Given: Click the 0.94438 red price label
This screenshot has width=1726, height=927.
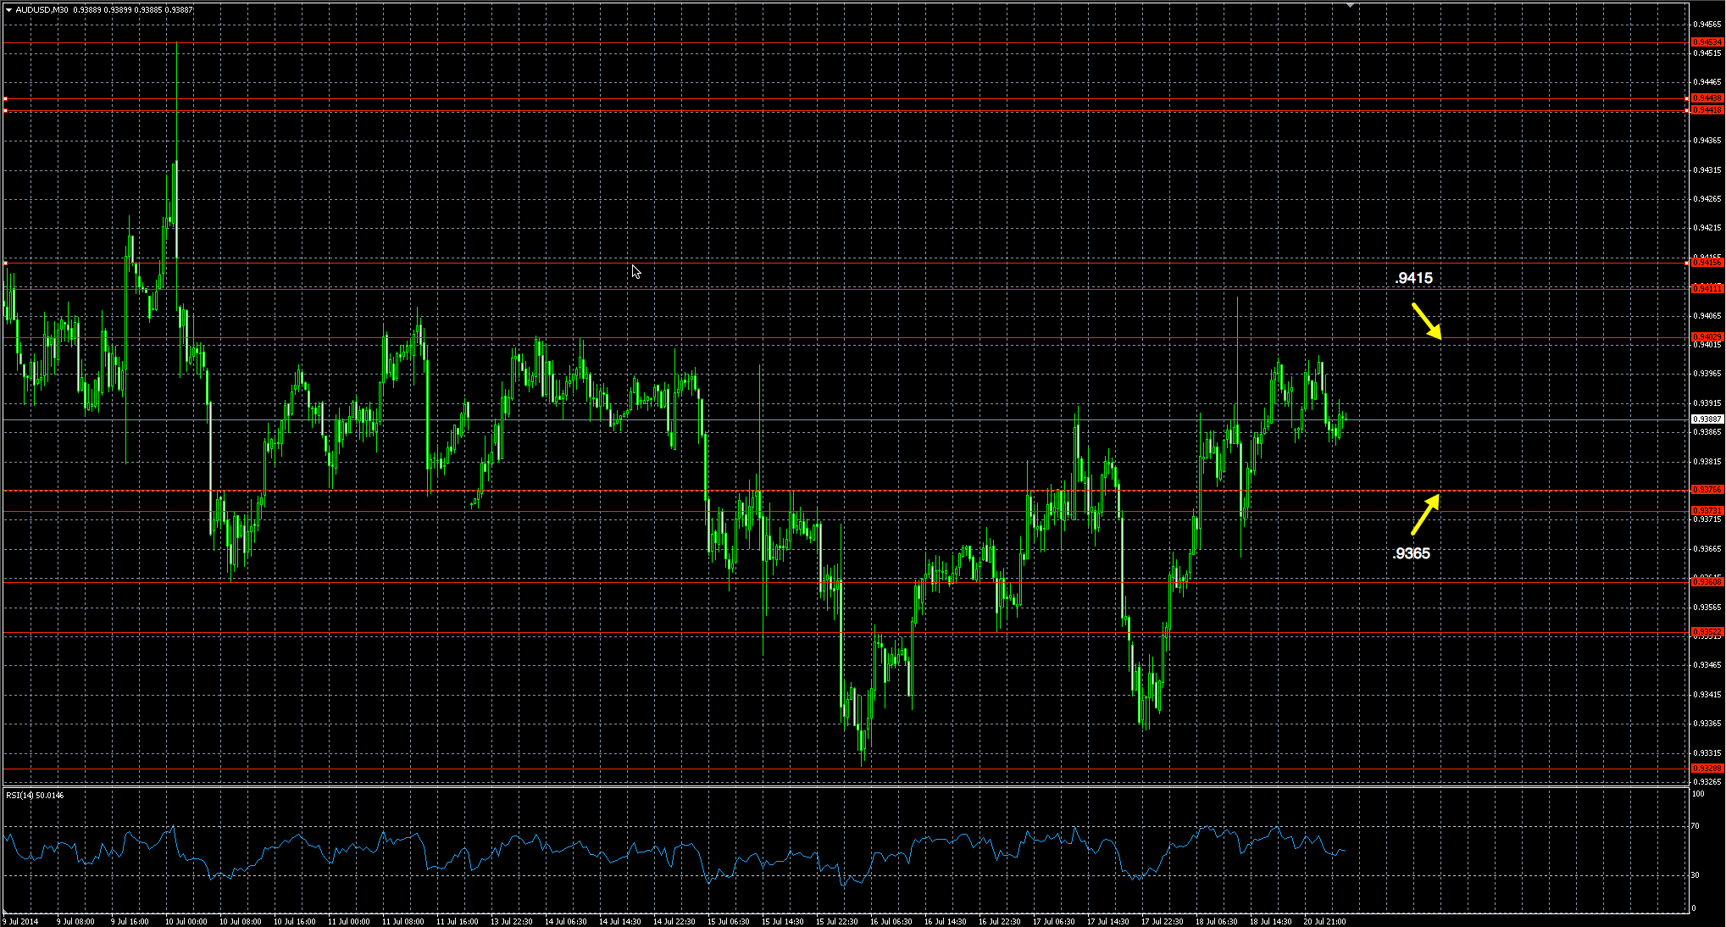Looking at the screenshot, I should pos(1707,98).
